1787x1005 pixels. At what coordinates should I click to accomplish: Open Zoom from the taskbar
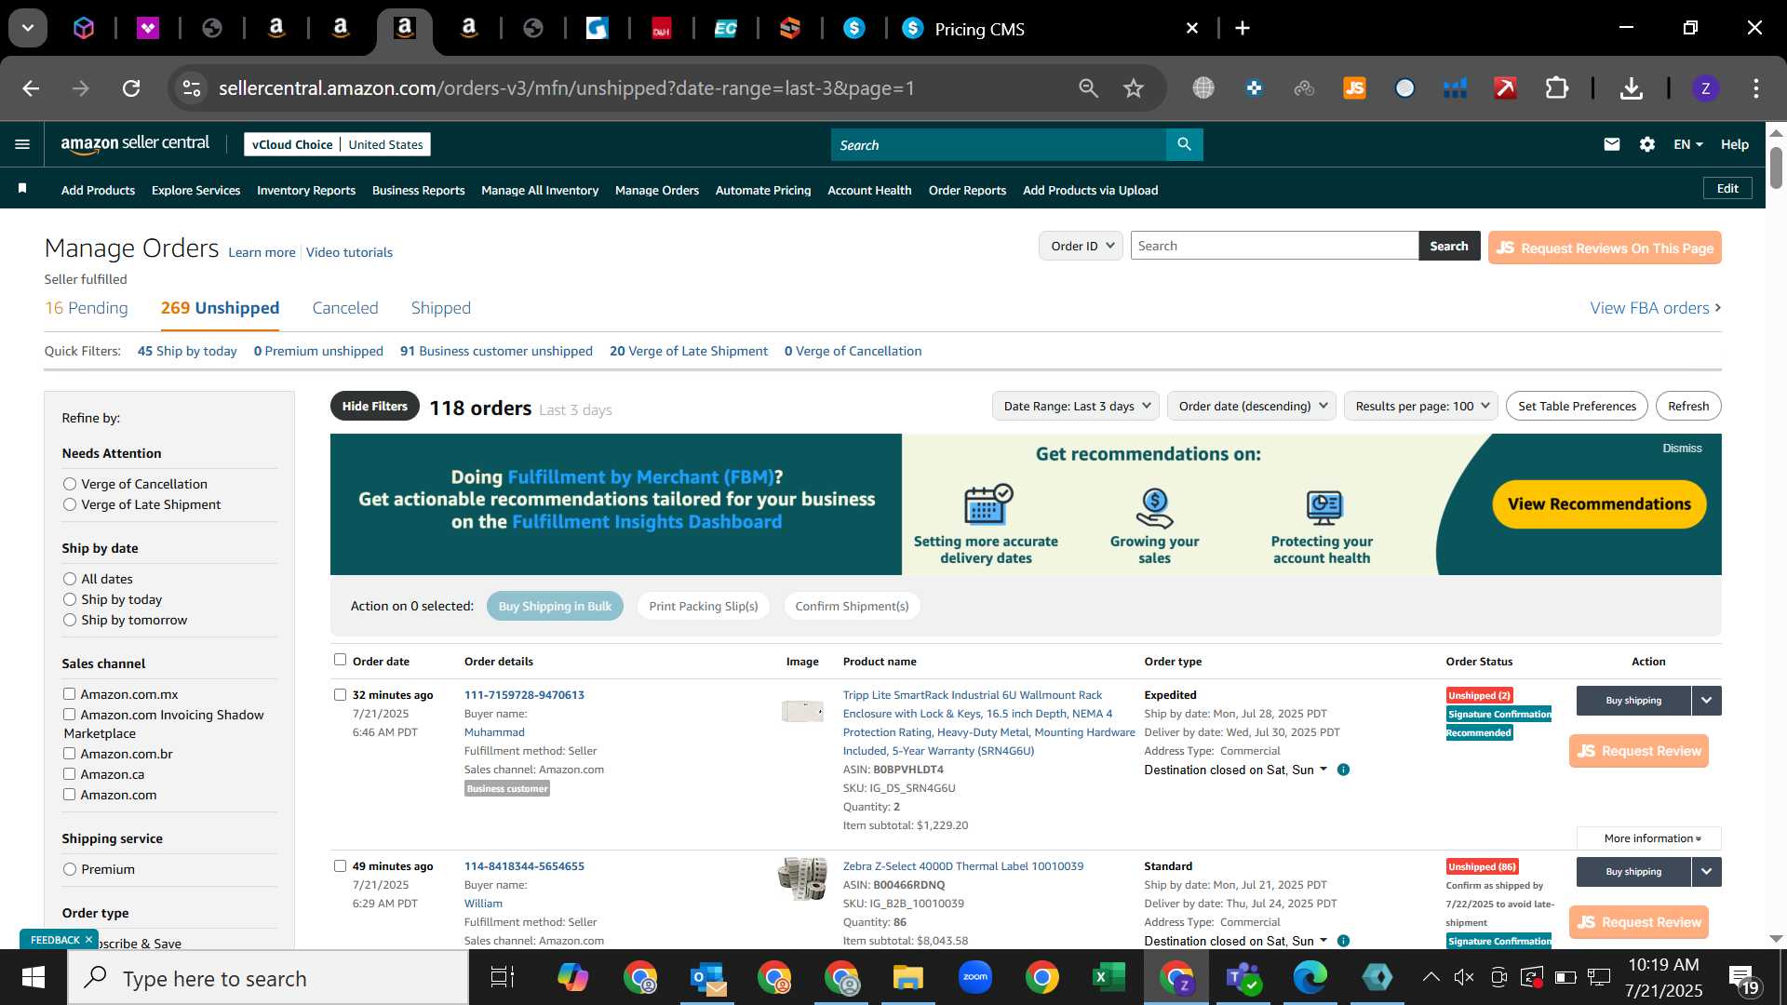pos(974,978)
